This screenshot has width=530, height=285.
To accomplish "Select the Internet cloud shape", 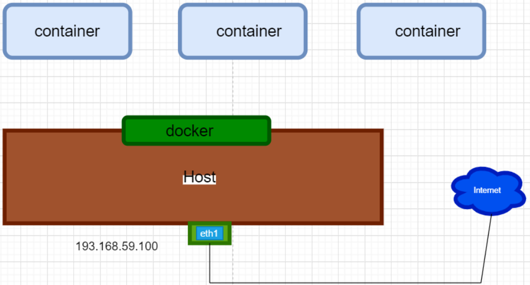I will (488, 191).
